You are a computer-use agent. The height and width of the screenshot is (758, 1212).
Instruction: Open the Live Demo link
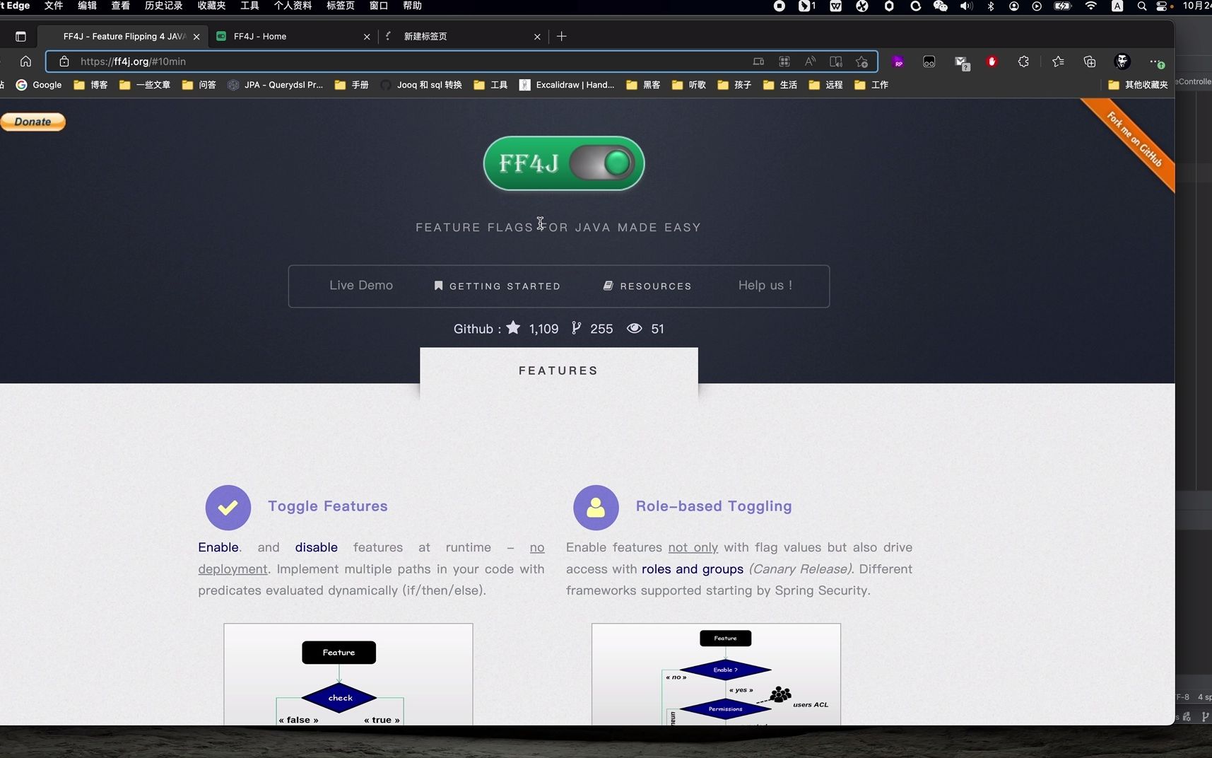[x=361, y=286]
